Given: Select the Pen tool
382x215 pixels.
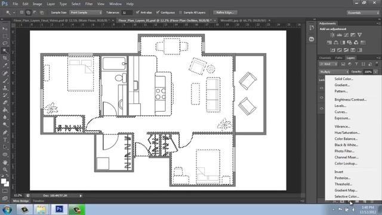Looking at the screenshot, I should (x=5, y=133).
